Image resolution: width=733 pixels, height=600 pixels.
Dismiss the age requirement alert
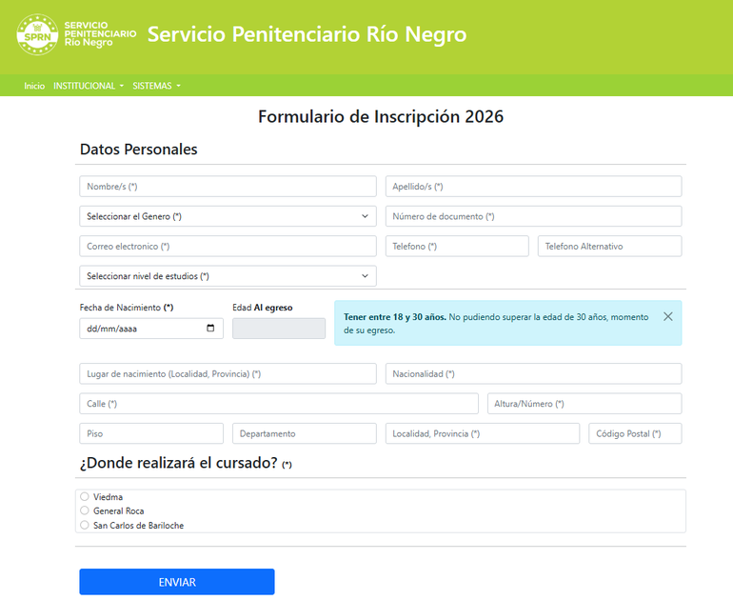(667, 316)
